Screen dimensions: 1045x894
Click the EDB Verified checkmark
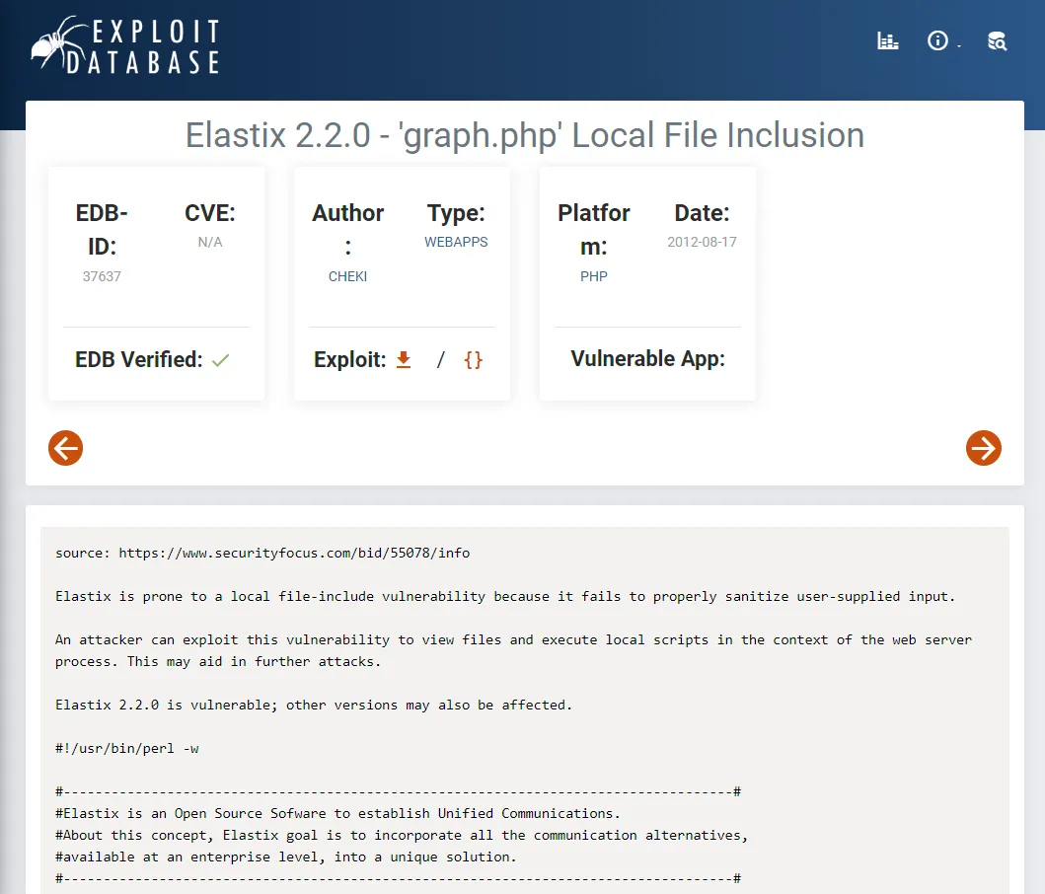(x=221, y=361)
